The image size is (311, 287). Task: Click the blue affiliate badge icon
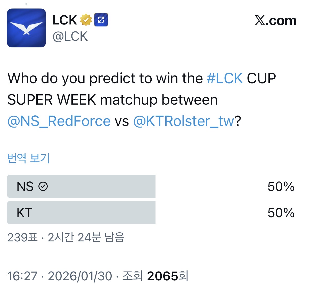[101, 20]
